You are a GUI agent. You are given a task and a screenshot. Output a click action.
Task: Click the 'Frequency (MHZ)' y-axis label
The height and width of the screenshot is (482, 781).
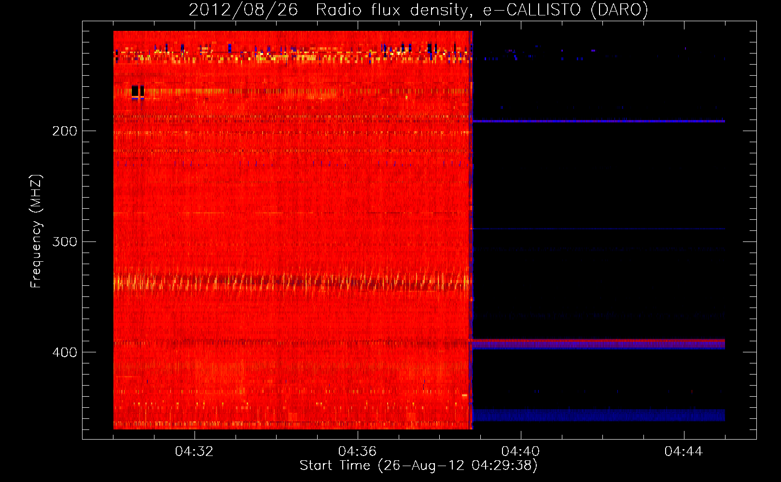tap(36, 231)
